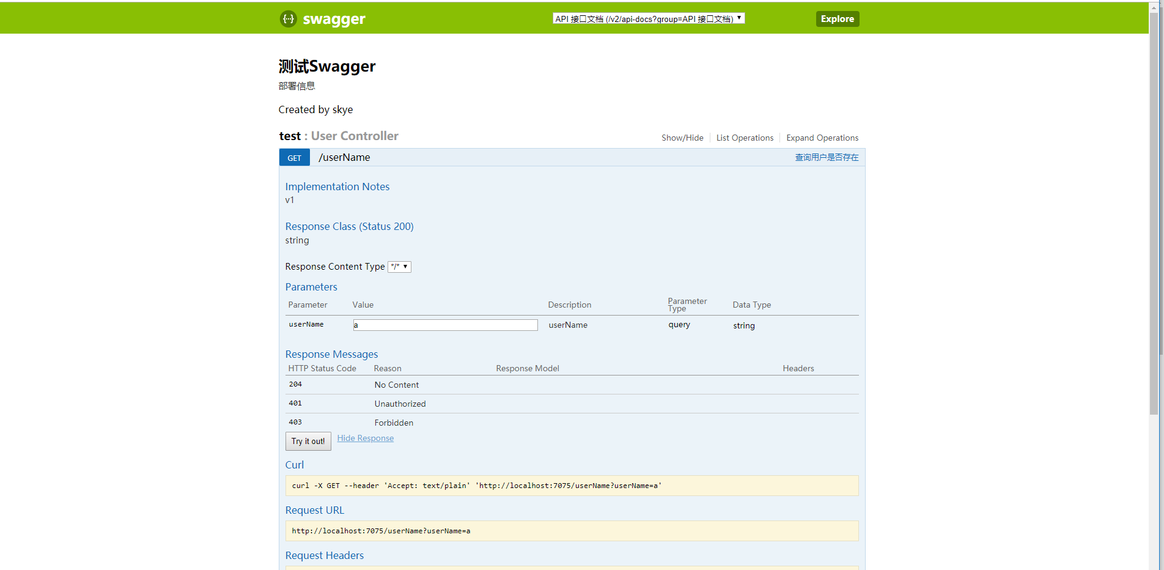Select the Unauthorized reason text

[400, 404]
